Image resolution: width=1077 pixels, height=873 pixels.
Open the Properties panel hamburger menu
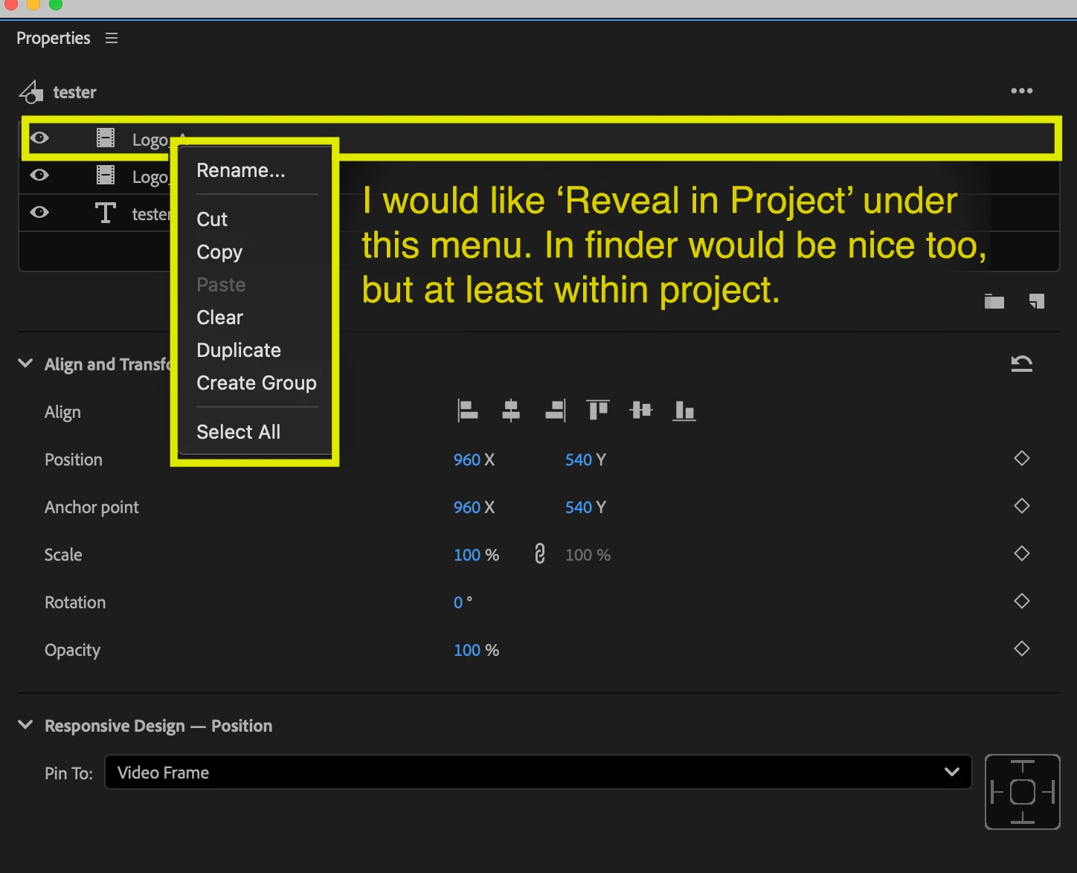coord(112,38)
